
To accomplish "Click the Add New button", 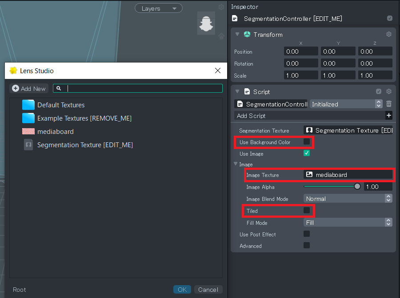I will pos(29,89).
